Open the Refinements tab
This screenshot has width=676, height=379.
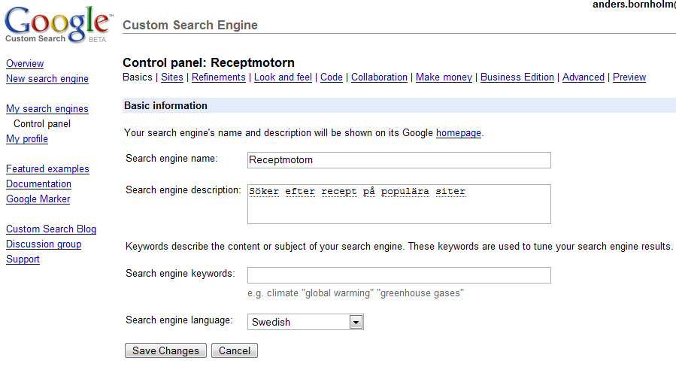click(x=218, y=77)
